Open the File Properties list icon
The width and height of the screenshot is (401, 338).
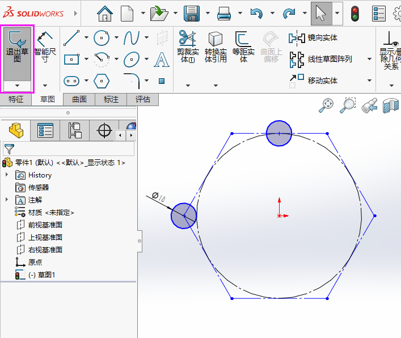[x=379, y=13]
